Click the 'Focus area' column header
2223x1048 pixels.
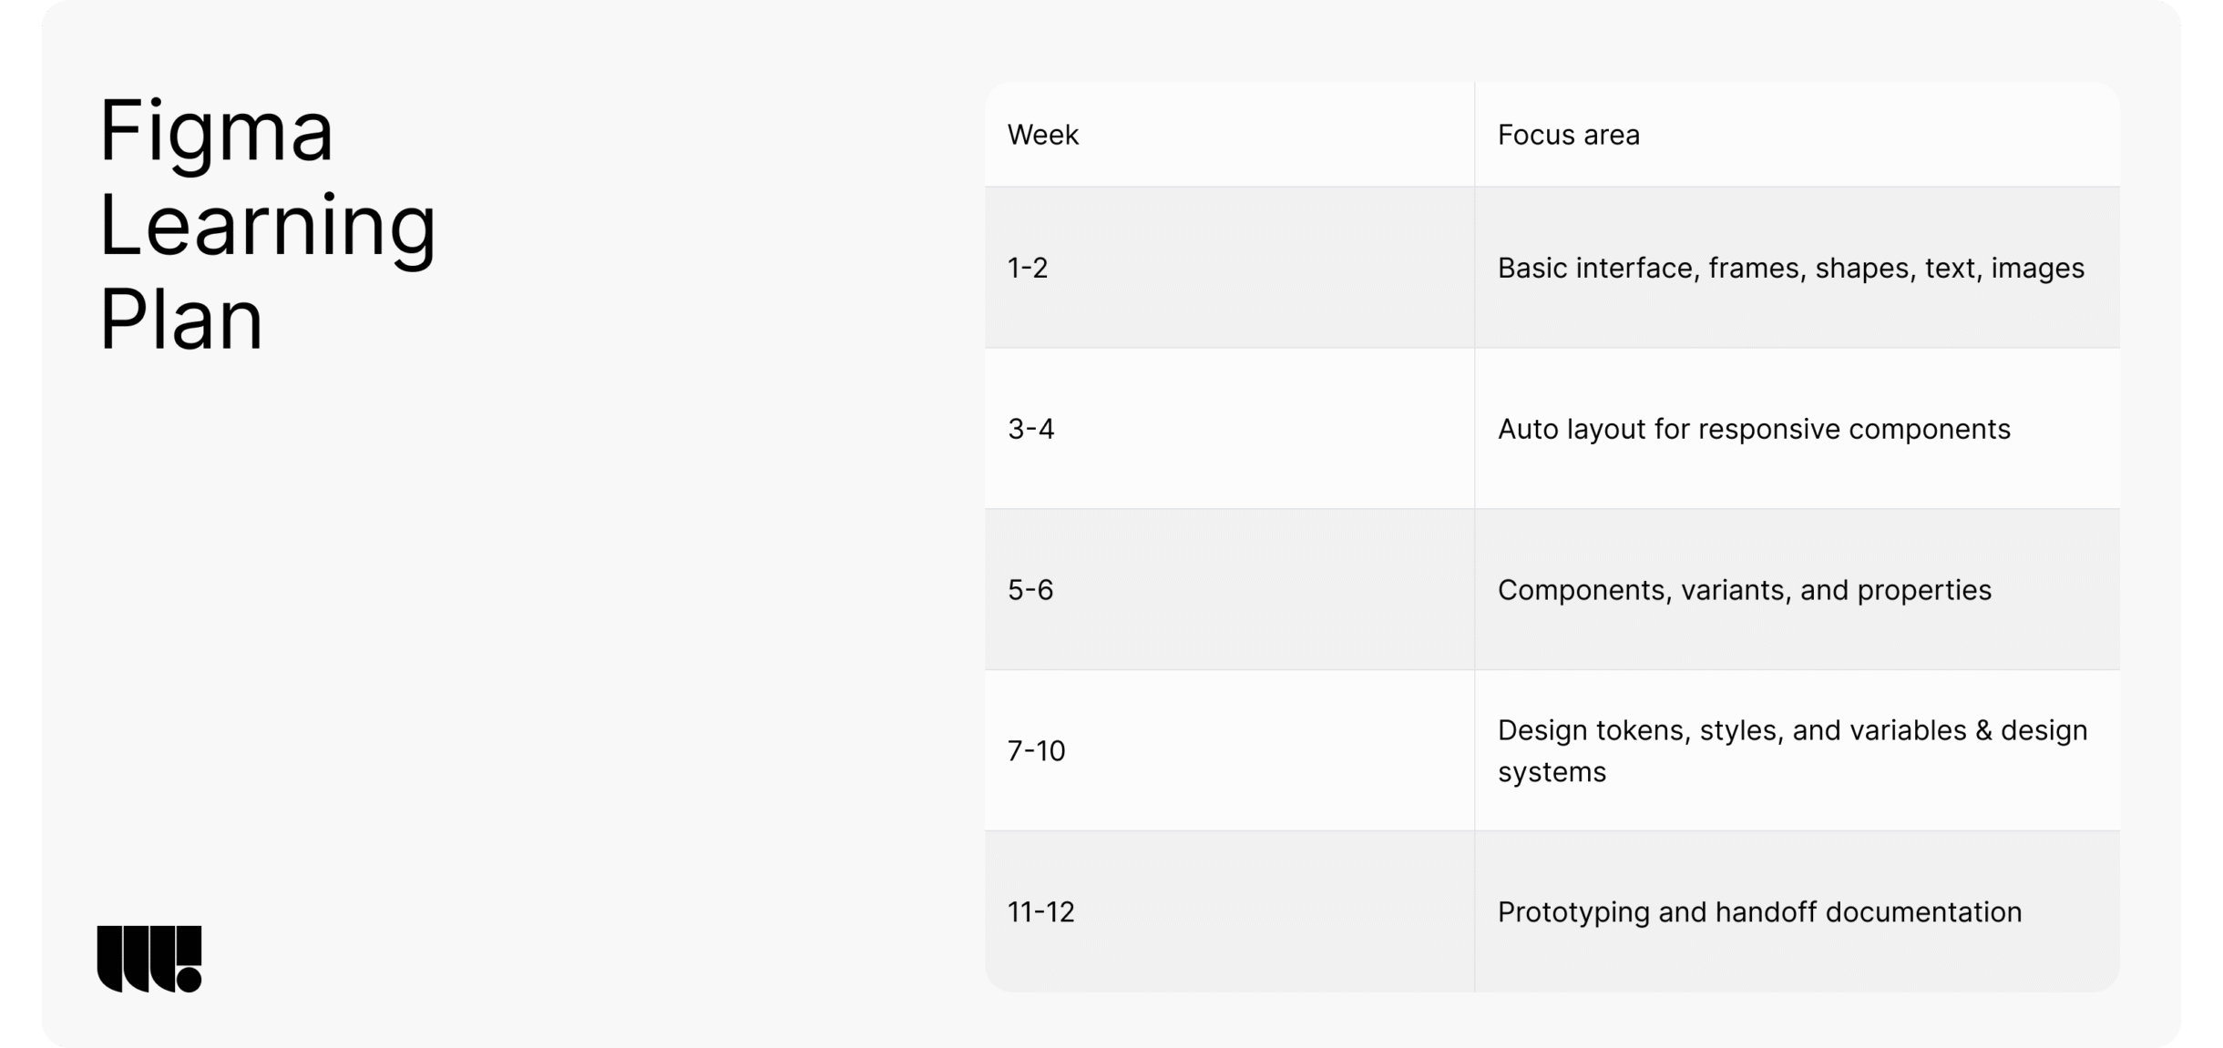[1568, 135]
